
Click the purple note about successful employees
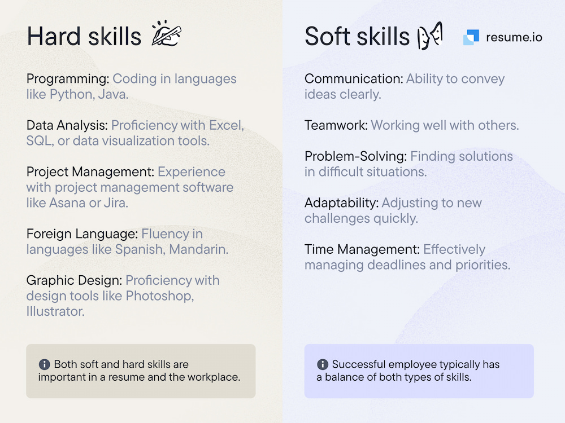click(x=419, y=371)
